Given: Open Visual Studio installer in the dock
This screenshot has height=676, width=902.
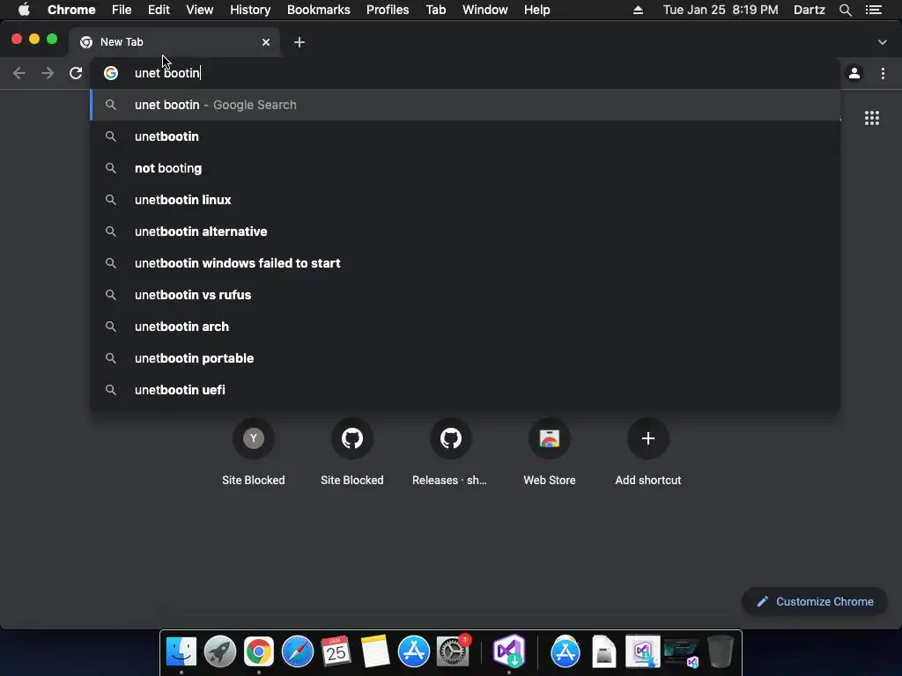Looking at the screenshot, I should 509,652.
